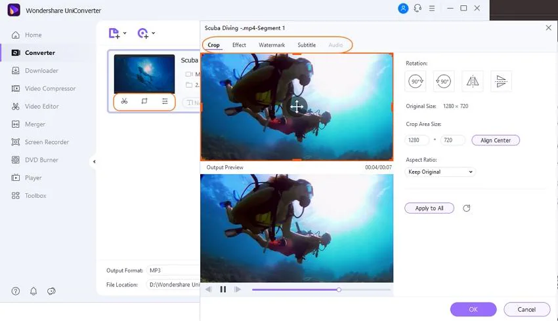This screenshot has height=321, width=558.
Task: Click the crop height field 720
Action: click(x=453, y=140)
